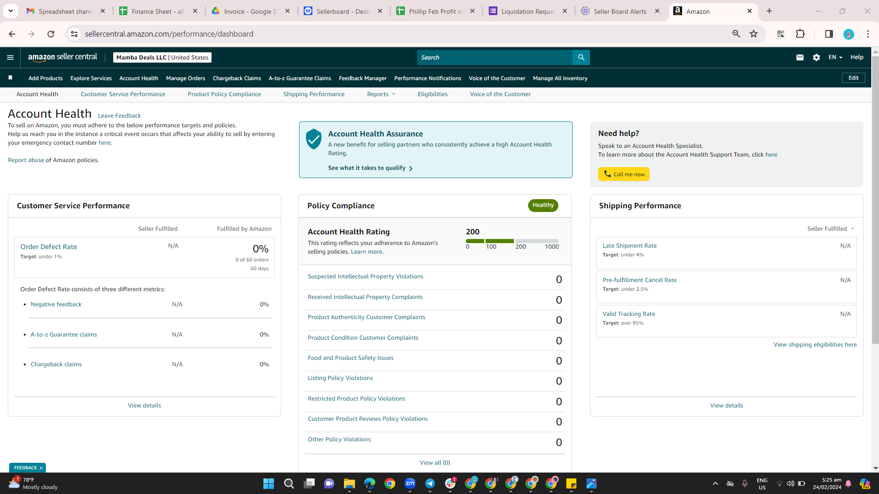Open the Order Defect Rate link
Screen dimensions: 879x494
tap(49, 247)
